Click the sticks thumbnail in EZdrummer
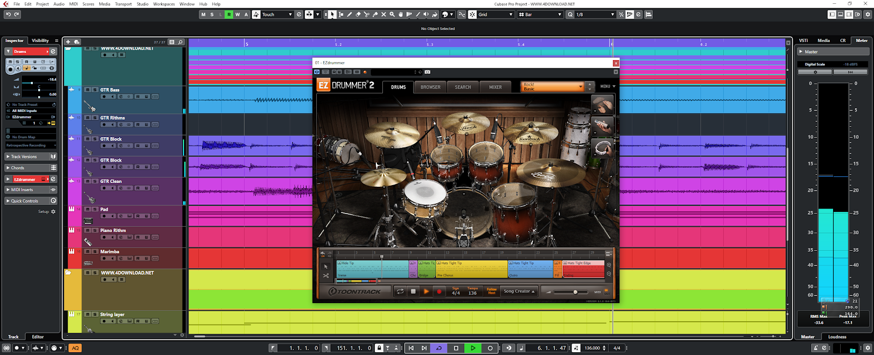 (603, 126)
